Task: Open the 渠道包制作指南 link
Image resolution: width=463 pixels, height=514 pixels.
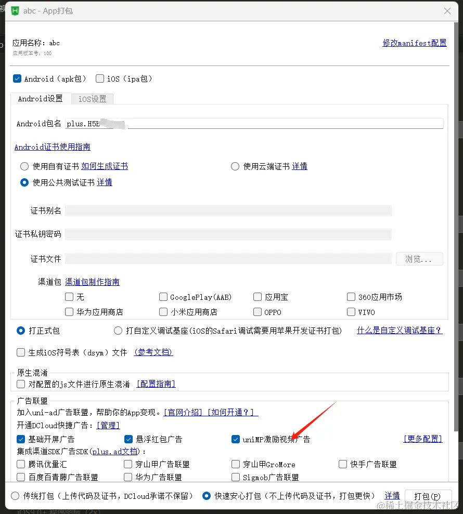Action: point(92,282)
